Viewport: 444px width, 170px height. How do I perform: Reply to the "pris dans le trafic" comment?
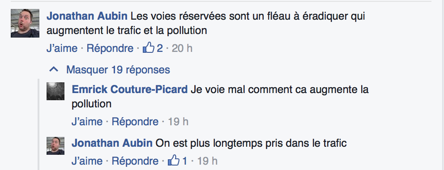[x=135, y=161]
